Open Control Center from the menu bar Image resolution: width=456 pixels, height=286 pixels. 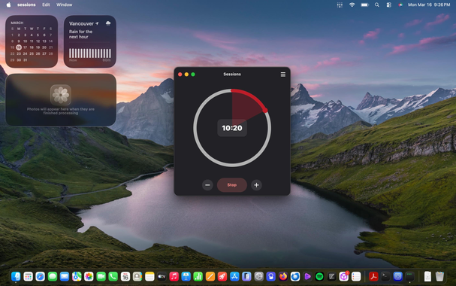(389, 5)
